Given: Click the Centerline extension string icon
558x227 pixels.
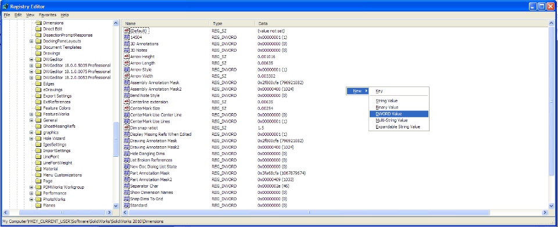Looking at the screenshot, I should pyautogui.click(x=126, y=102).
